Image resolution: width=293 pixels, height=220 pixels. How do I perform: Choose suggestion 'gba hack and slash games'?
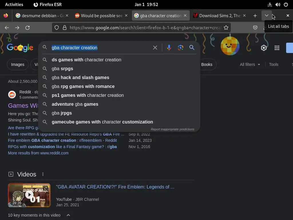point(119,77)
